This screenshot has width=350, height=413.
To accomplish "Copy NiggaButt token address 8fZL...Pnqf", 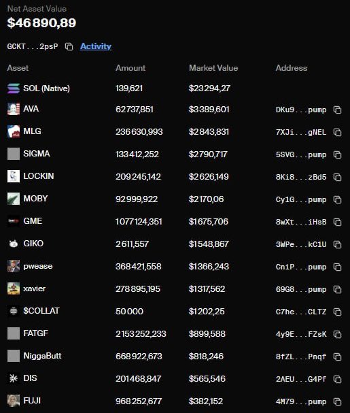I will tap(337, 357).
